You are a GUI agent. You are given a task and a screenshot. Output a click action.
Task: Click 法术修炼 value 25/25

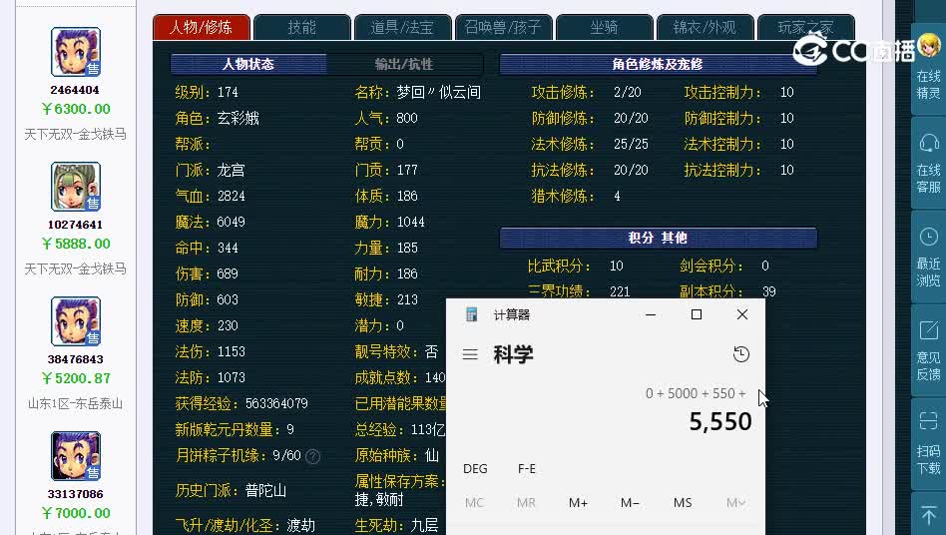click(631, 144)
